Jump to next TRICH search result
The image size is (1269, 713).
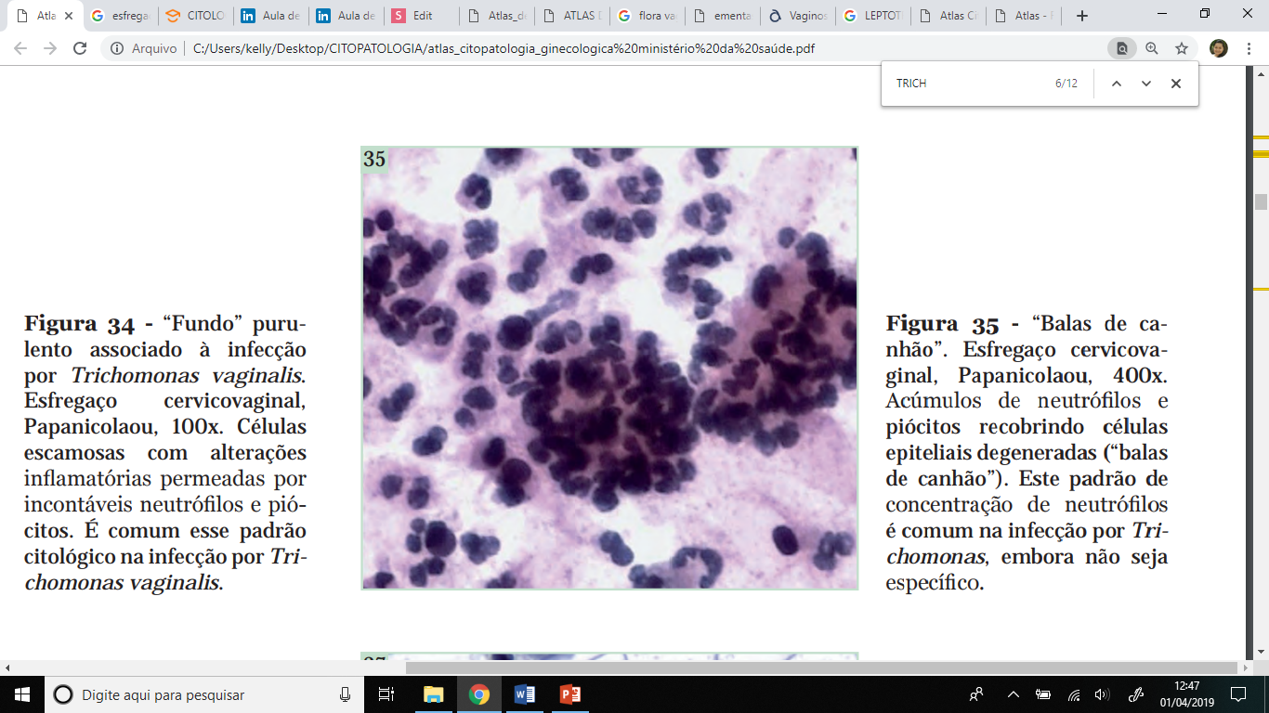point(1146,84)
